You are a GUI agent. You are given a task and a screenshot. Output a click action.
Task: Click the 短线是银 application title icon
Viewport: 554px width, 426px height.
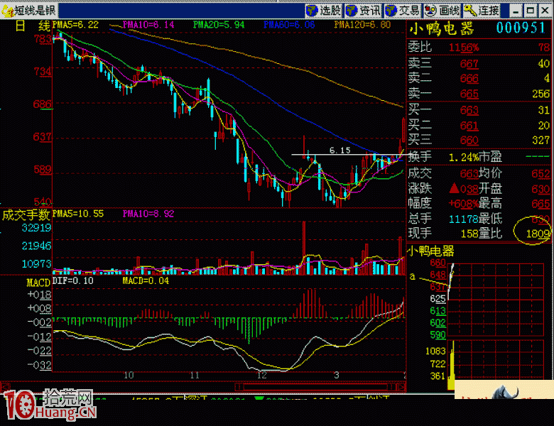click(7, 11)
